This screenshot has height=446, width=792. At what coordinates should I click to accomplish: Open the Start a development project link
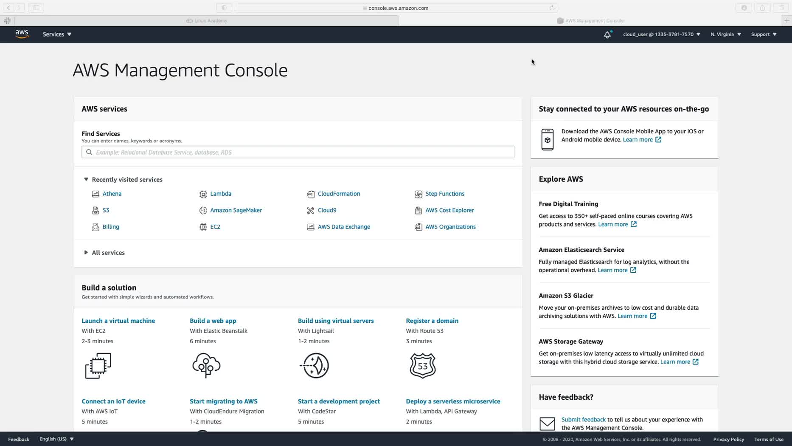click(339, 401)
